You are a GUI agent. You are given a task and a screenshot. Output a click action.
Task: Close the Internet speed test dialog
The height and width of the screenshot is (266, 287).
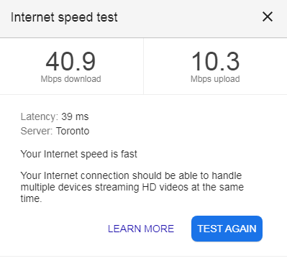click(x=268, y=17)
